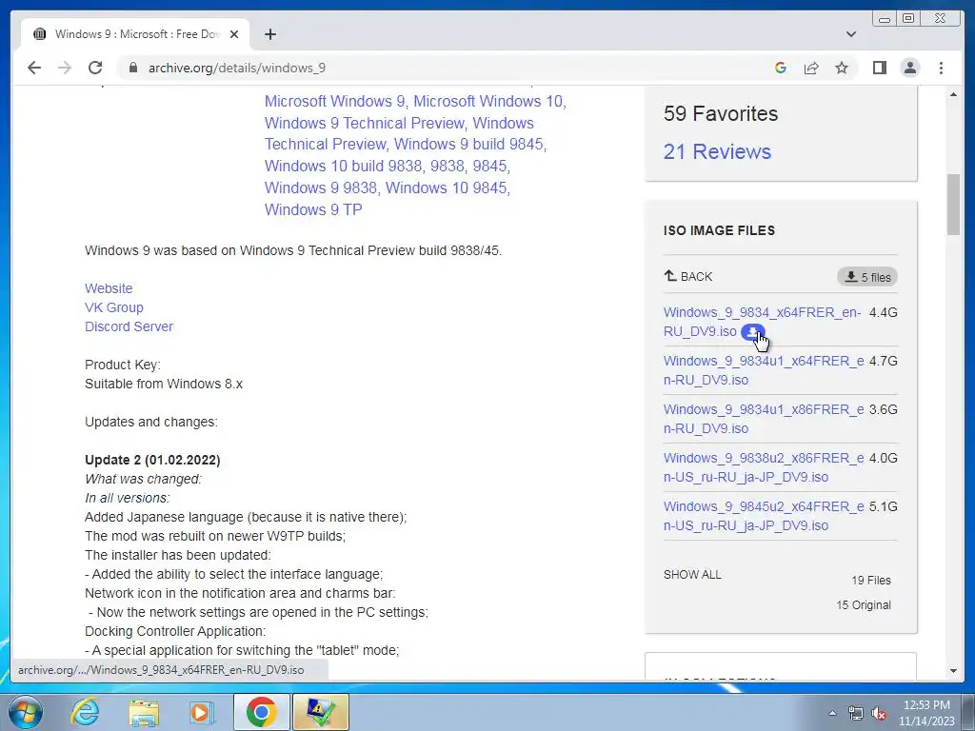Click the Microsoft Windows 10 topic link
The height and width of the screenshot is (731, 975).
click(488, 101)
